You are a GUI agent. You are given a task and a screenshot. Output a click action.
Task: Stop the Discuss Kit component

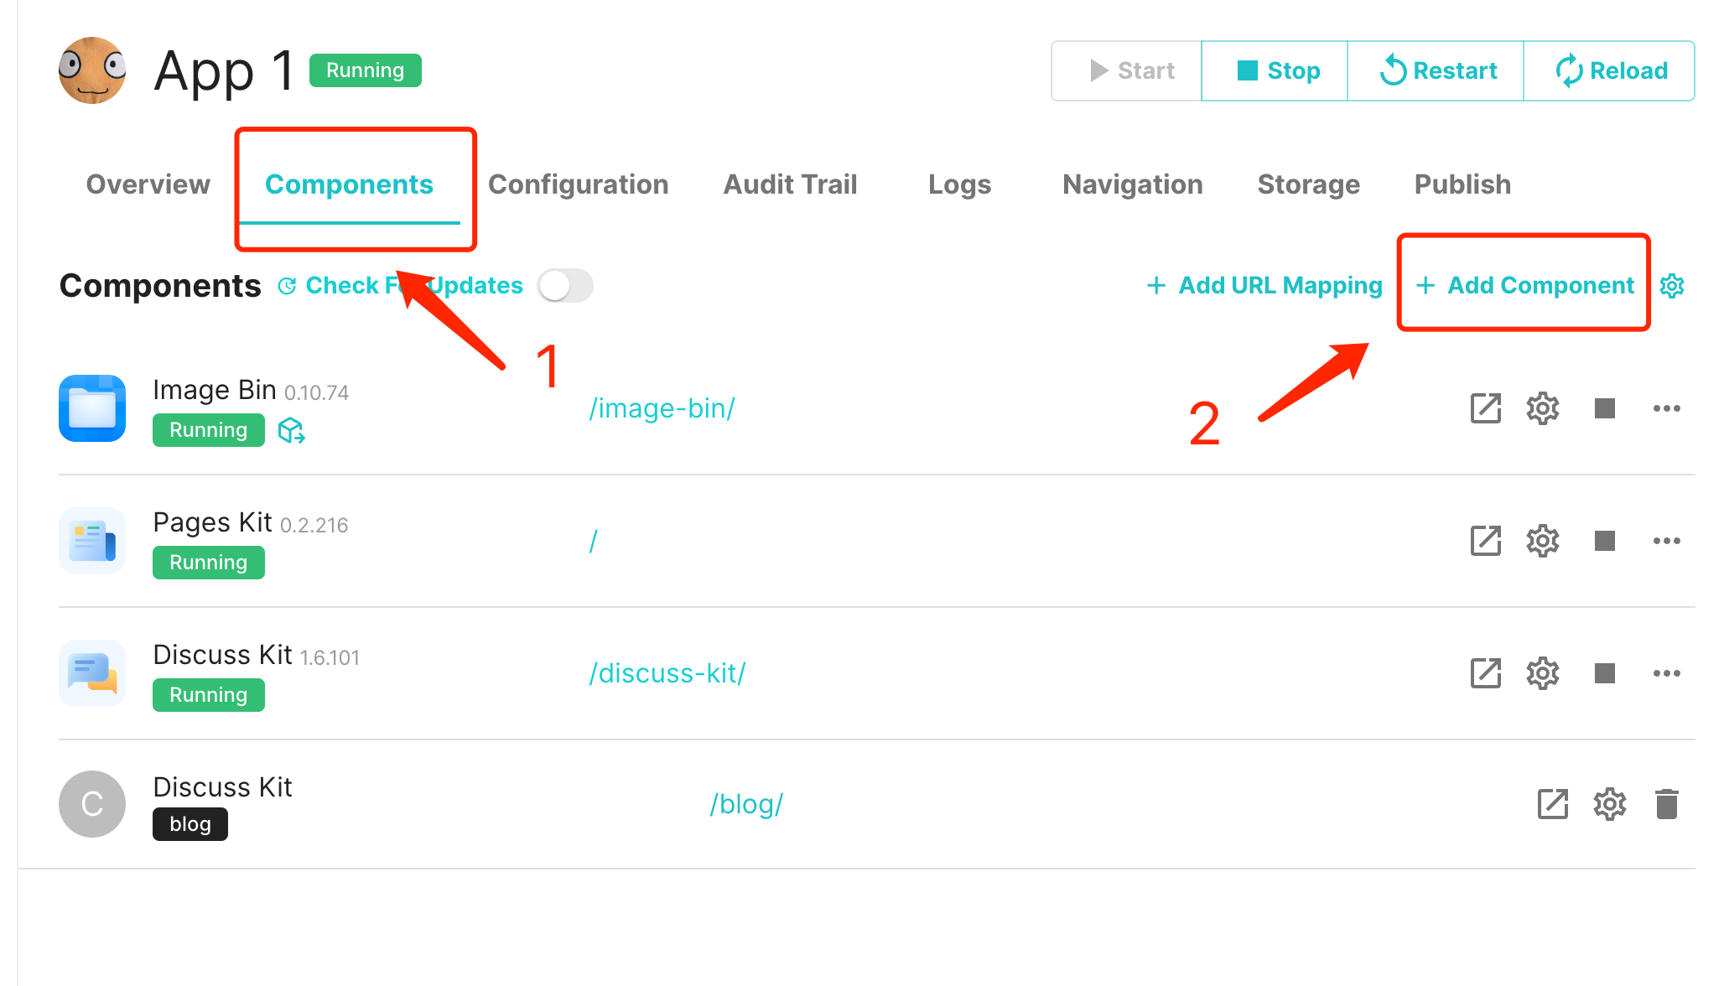tap(1604, 673)
